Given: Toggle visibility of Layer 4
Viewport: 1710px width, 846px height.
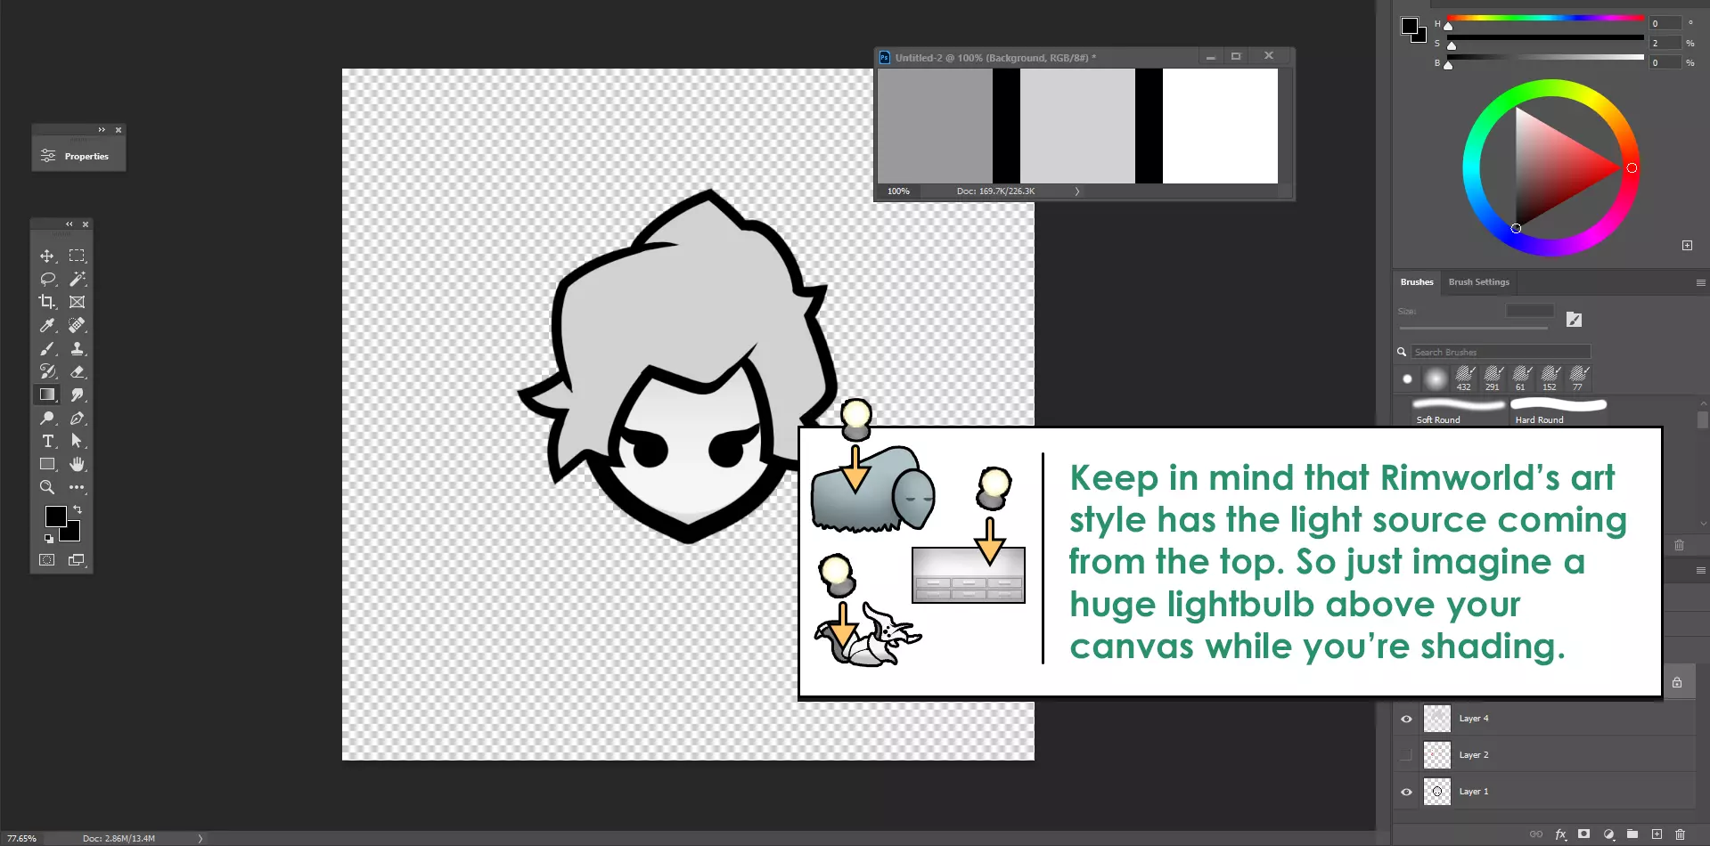Looking at the screenshot, I should point(1407,720).
